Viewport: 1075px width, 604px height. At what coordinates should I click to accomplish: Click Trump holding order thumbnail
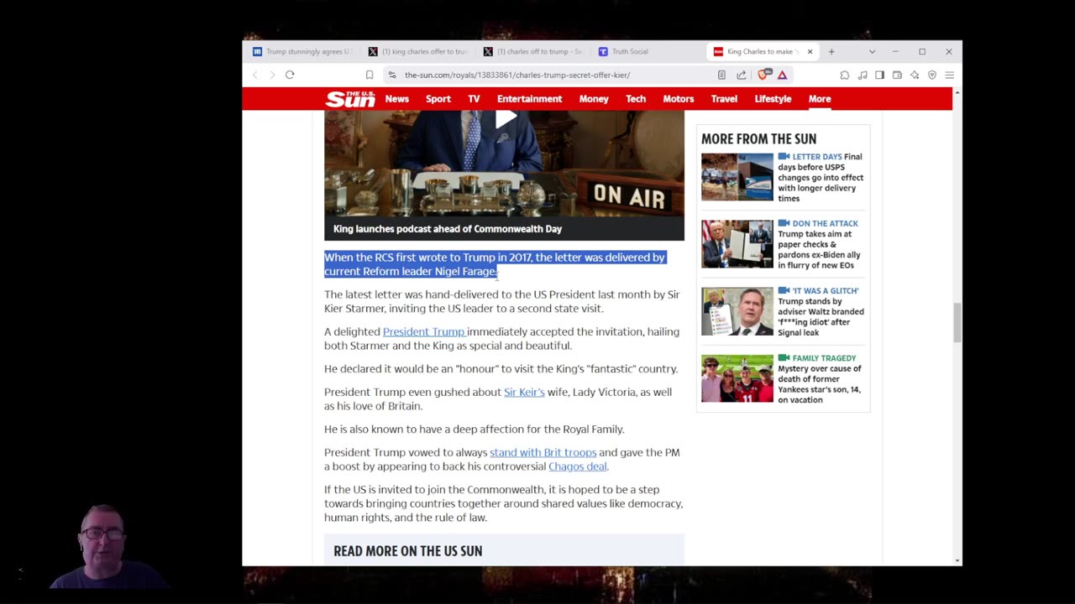pos(737,244)
